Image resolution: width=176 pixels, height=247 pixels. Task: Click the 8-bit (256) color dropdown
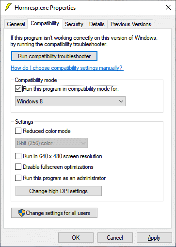click(x=51, y=143)
